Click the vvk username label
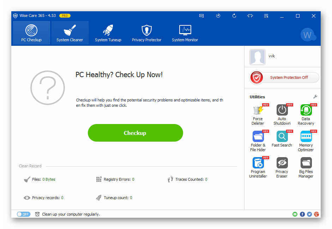 272,56
